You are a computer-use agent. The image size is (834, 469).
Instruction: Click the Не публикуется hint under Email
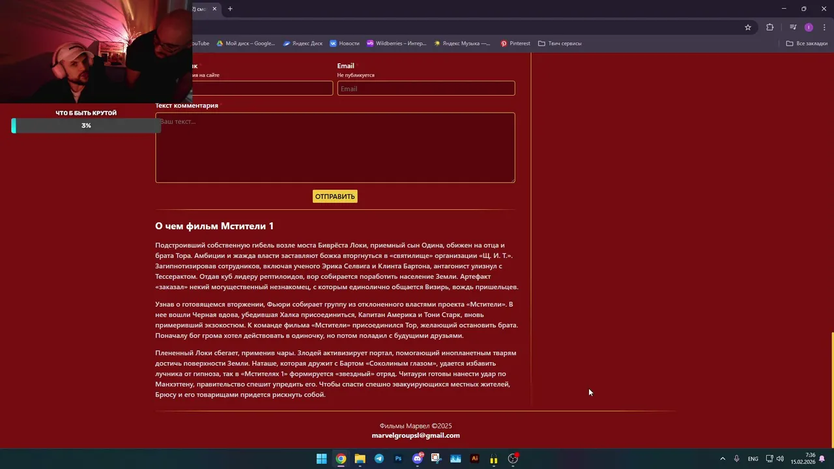click(356, 76)
